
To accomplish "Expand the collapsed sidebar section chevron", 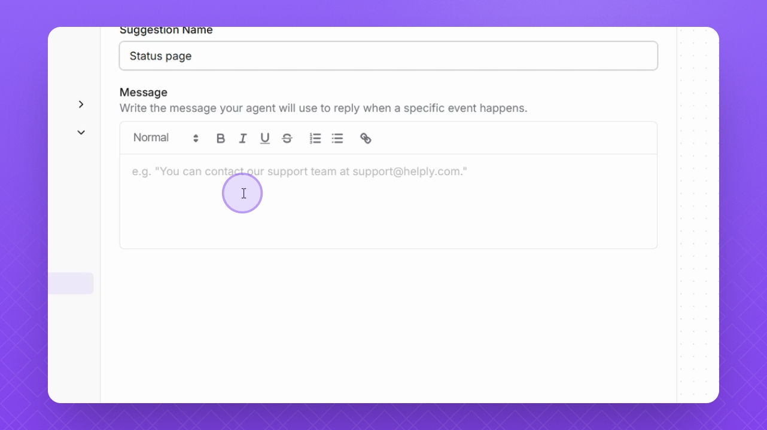I will [81, 105].
